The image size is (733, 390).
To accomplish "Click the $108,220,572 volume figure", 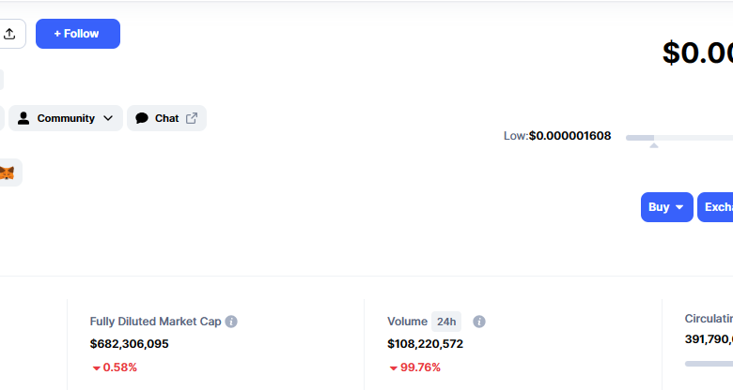I will pyautogui.click(x=425, y=344).
